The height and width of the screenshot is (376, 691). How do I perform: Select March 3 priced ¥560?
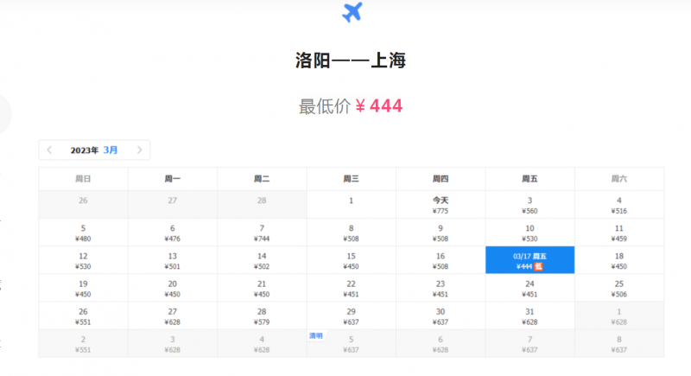[529, 205]
